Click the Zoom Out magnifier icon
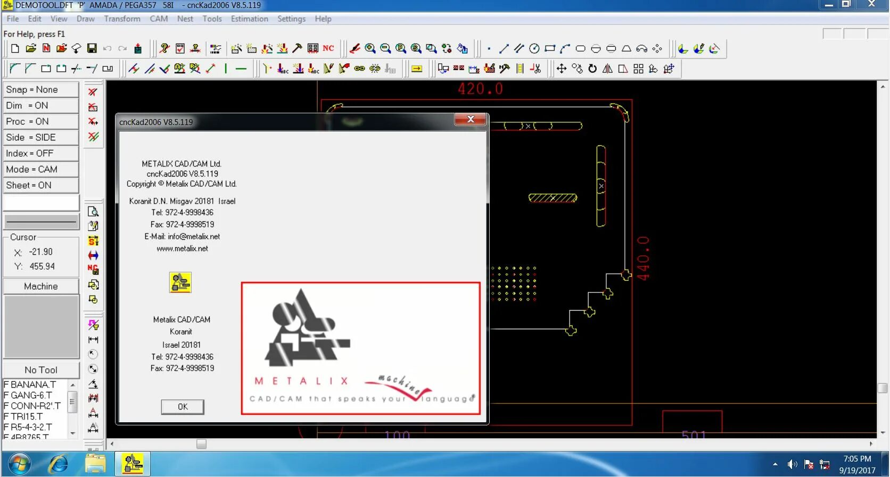This screenshot has height=477, width=890. [385, 48]
